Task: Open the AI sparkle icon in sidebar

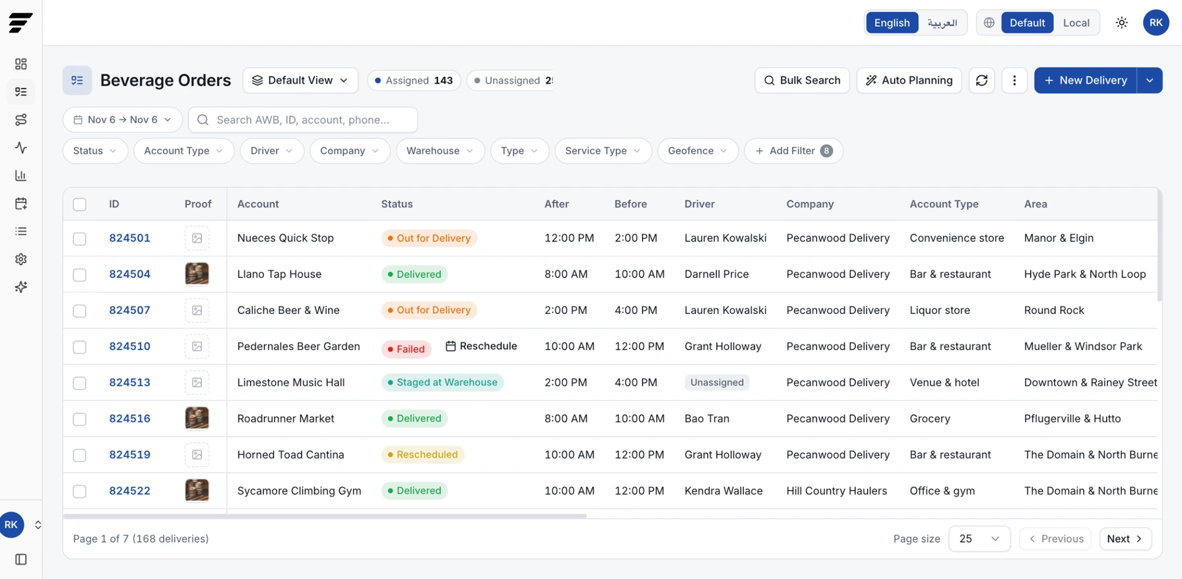Action: 21,287
